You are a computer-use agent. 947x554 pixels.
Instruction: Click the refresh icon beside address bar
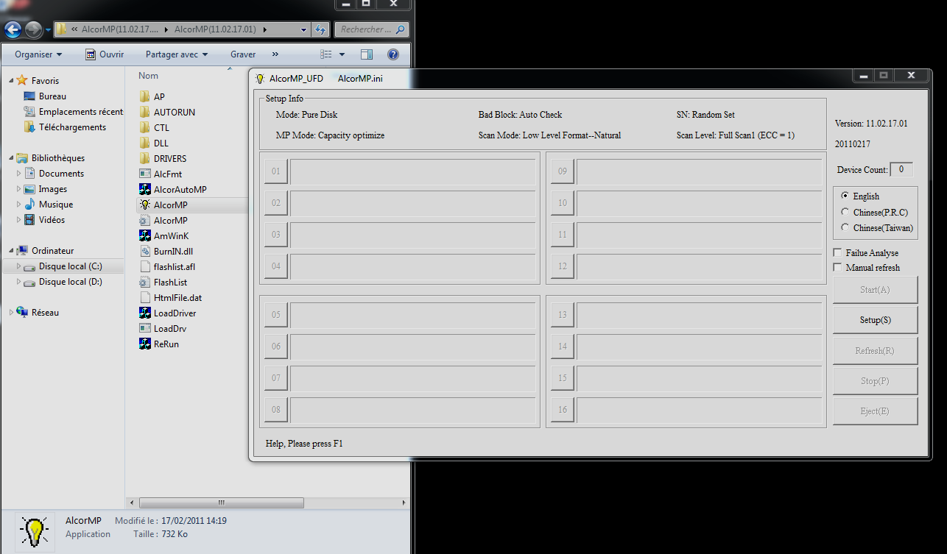point(320,29)
